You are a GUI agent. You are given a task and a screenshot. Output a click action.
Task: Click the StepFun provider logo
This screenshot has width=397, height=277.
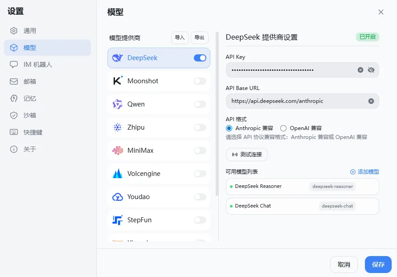pyautogui.click(x=118, y=220)
